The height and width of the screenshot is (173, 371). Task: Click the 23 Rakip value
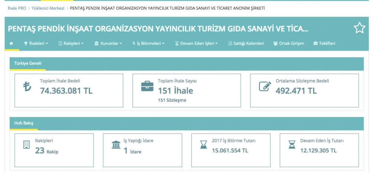[x=47, y=150]
